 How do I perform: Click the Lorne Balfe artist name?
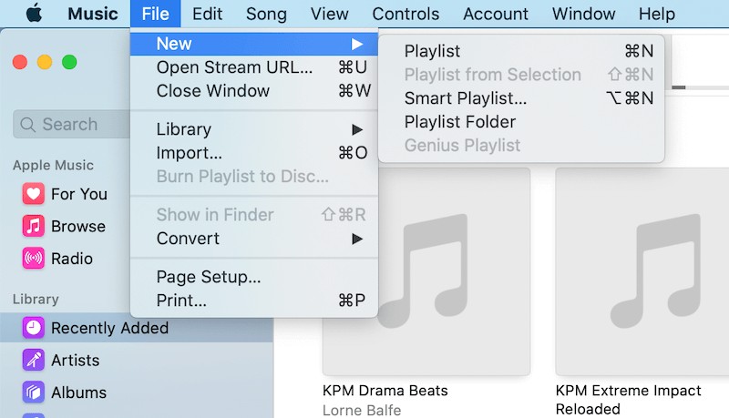pos(362,410)
